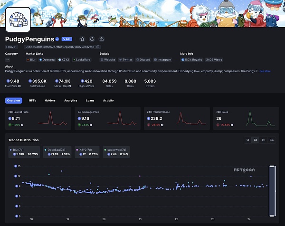Click the Edit button near collection name
Image resolution: width=285 pixels, height=226 pixels.
click(66, 39)
